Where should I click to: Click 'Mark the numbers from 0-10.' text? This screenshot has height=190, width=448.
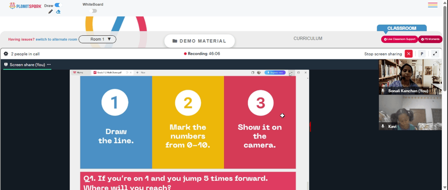[188, 136]
